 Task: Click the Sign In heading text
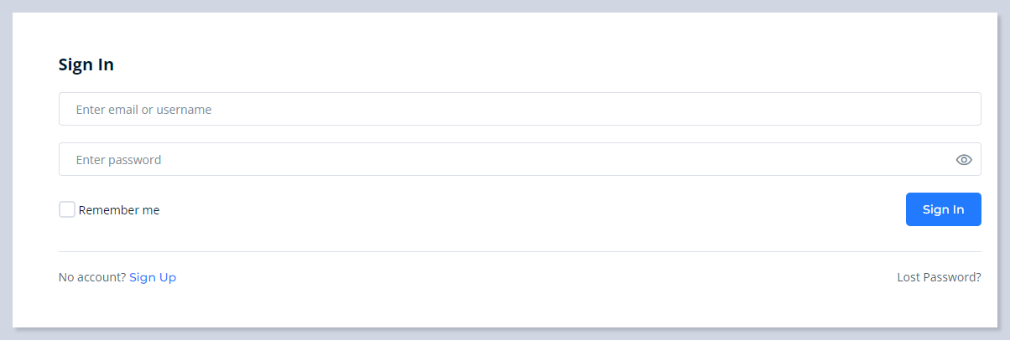click(x=86, y=64)
